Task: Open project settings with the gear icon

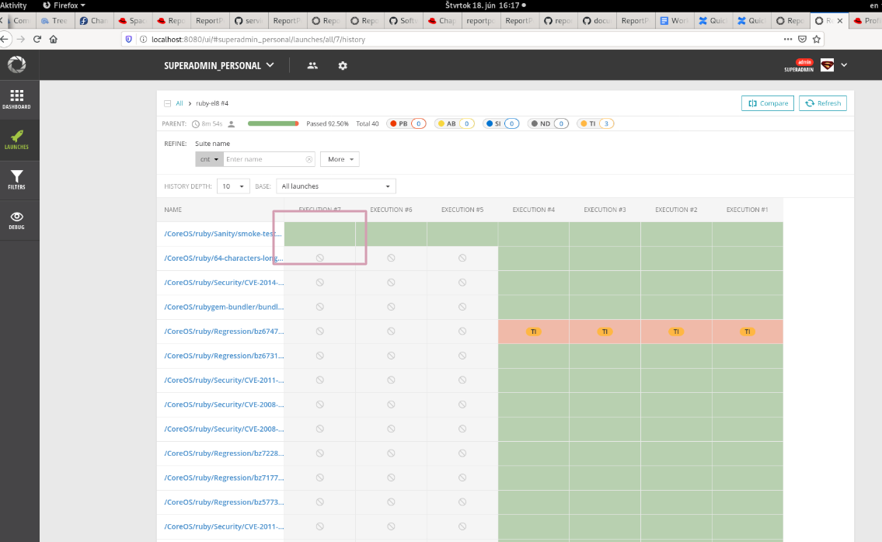Action: click(343, 65)
